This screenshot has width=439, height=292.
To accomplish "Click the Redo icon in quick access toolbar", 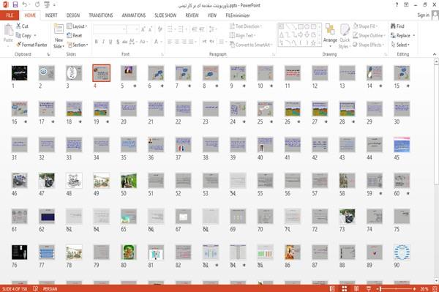I will pyautogui.click(x=37, y=4).
